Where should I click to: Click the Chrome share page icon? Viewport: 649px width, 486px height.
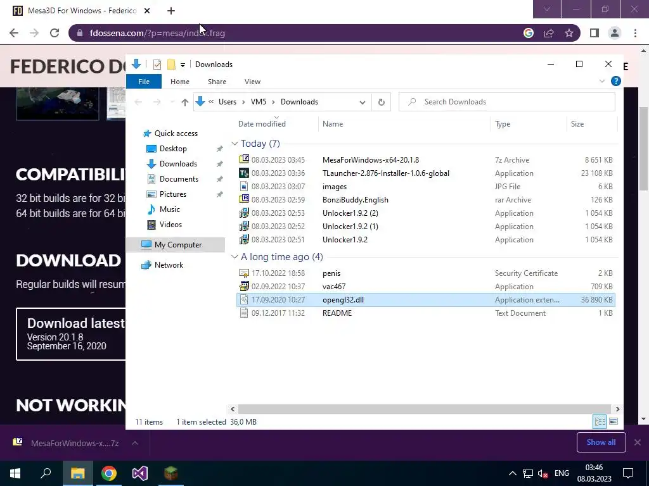(549, 33)
